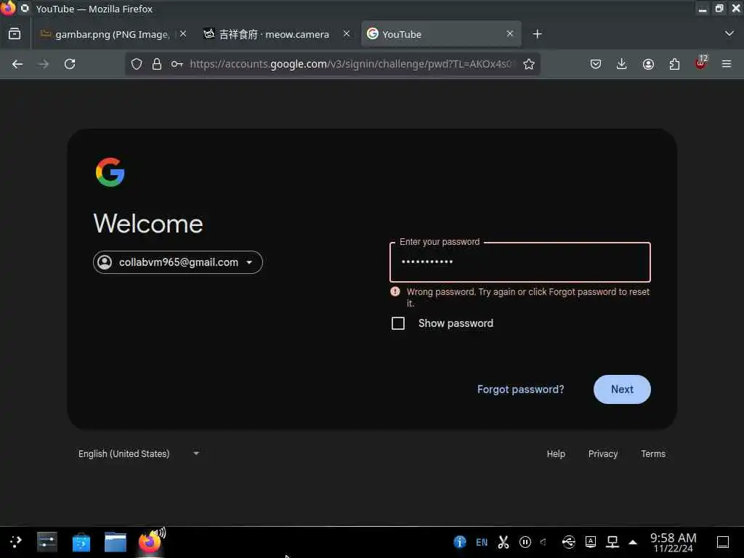Click the paused media tray icon
The height and width of the screenshot is (558, 744).
click(x=525, y=542)
